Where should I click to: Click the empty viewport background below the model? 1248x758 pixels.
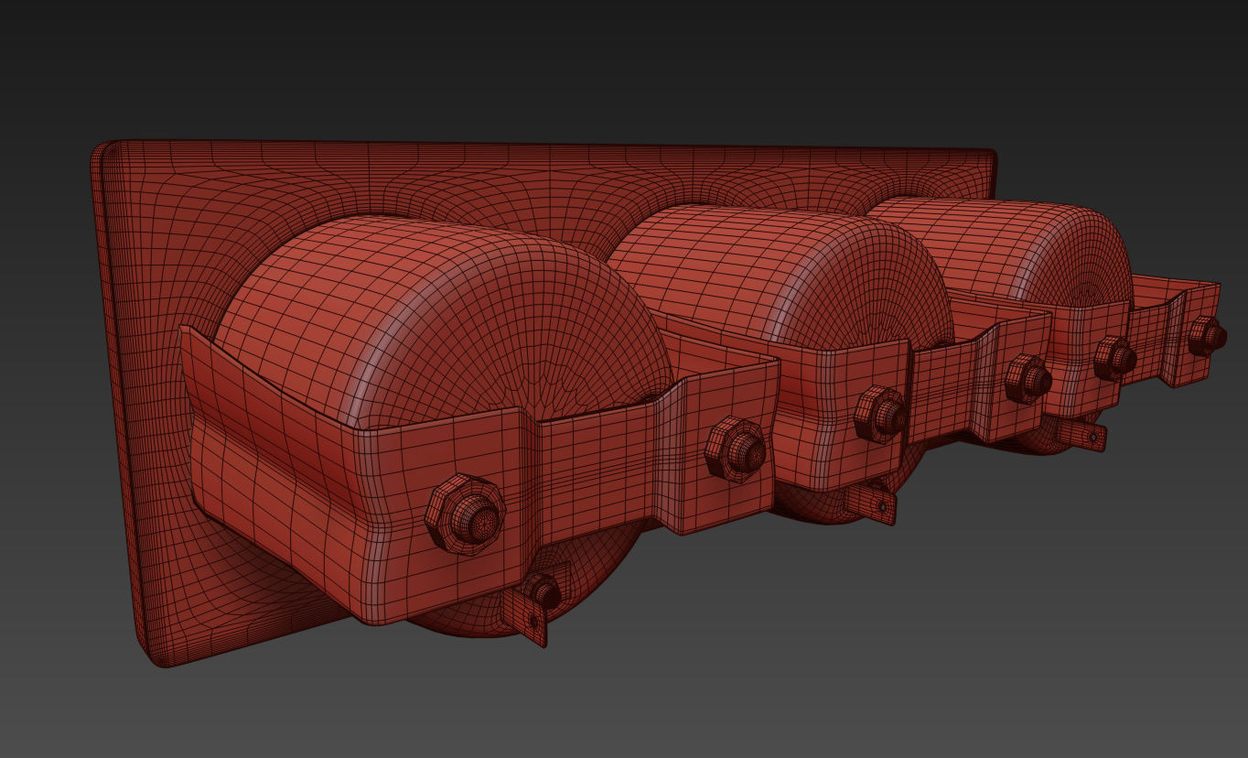[640, 723]
